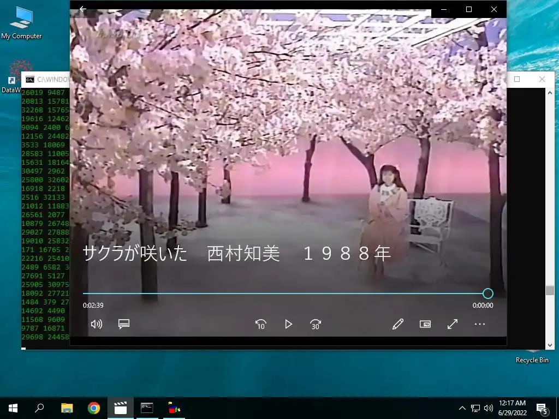Skip back 10 seconds
The height and width of the screenshot is (419, 559).
pyautogui.click(x=260, y=324)
